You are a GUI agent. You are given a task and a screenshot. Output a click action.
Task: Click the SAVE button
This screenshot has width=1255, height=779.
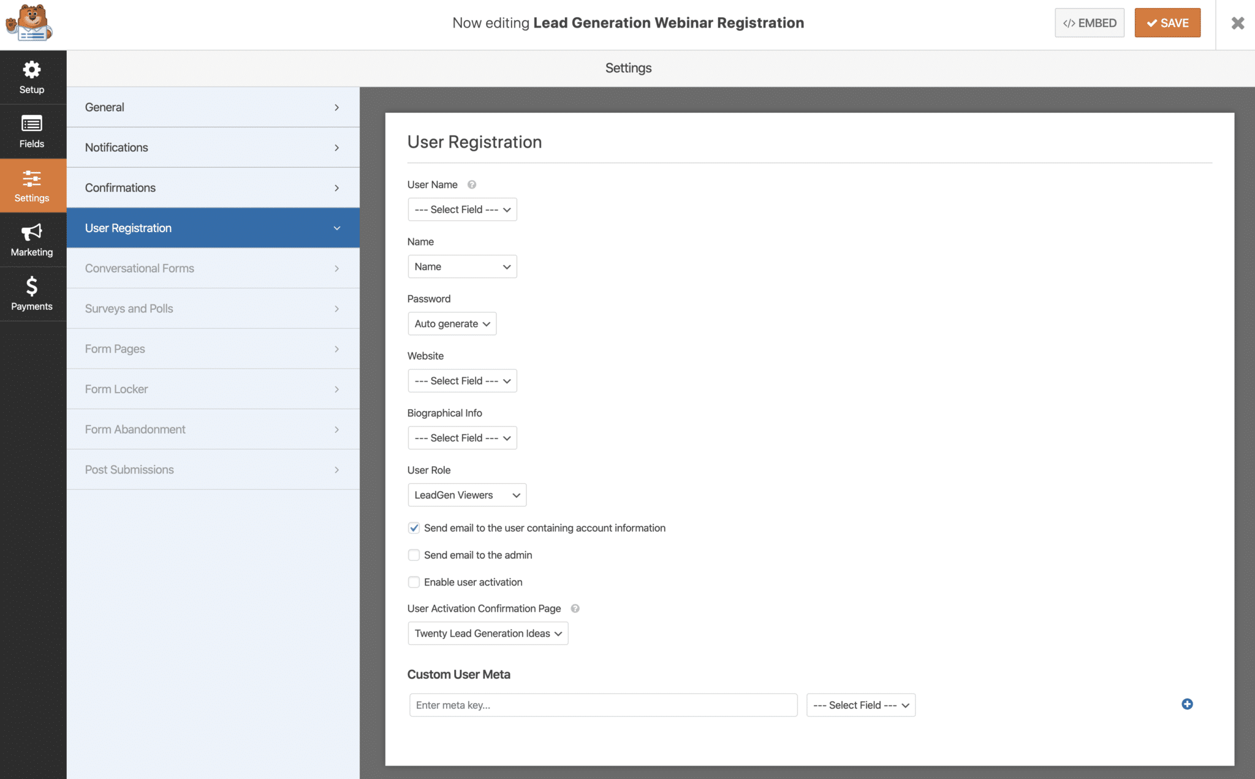pos(1167,23)
